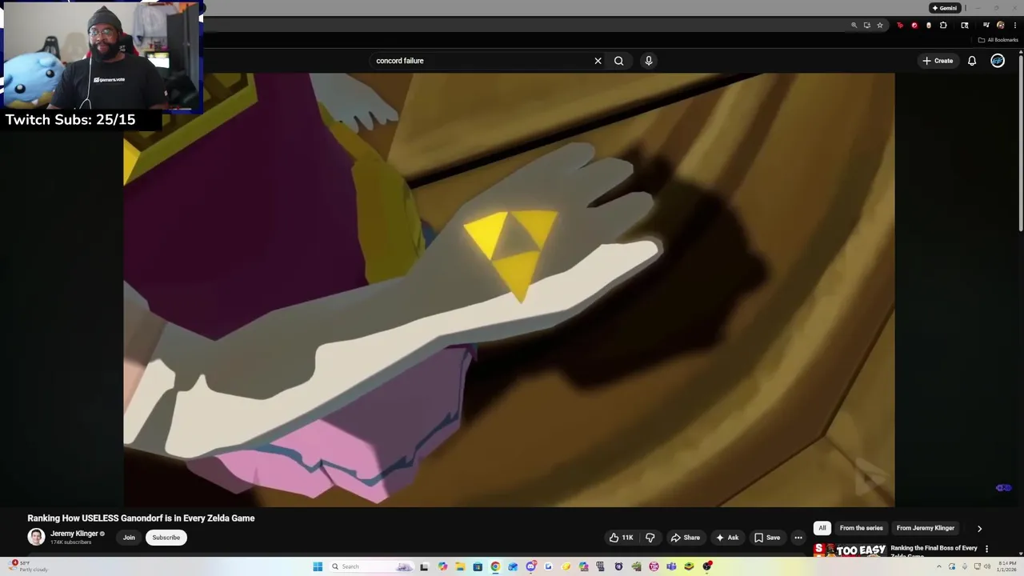Open the Chrome zoom magnifier icon
Viewport: 1024px width, 576px height.
(x=854, y=25)
